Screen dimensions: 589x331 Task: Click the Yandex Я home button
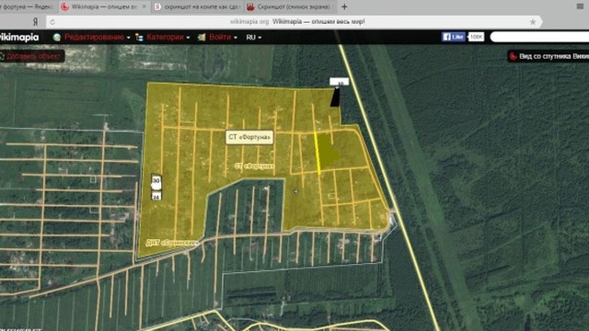click(x=35, y=22)
